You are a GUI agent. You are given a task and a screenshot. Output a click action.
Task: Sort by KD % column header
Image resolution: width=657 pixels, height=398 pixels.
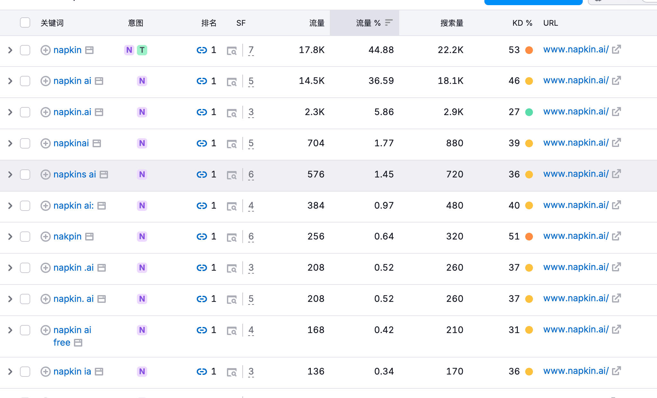[522, 23]
